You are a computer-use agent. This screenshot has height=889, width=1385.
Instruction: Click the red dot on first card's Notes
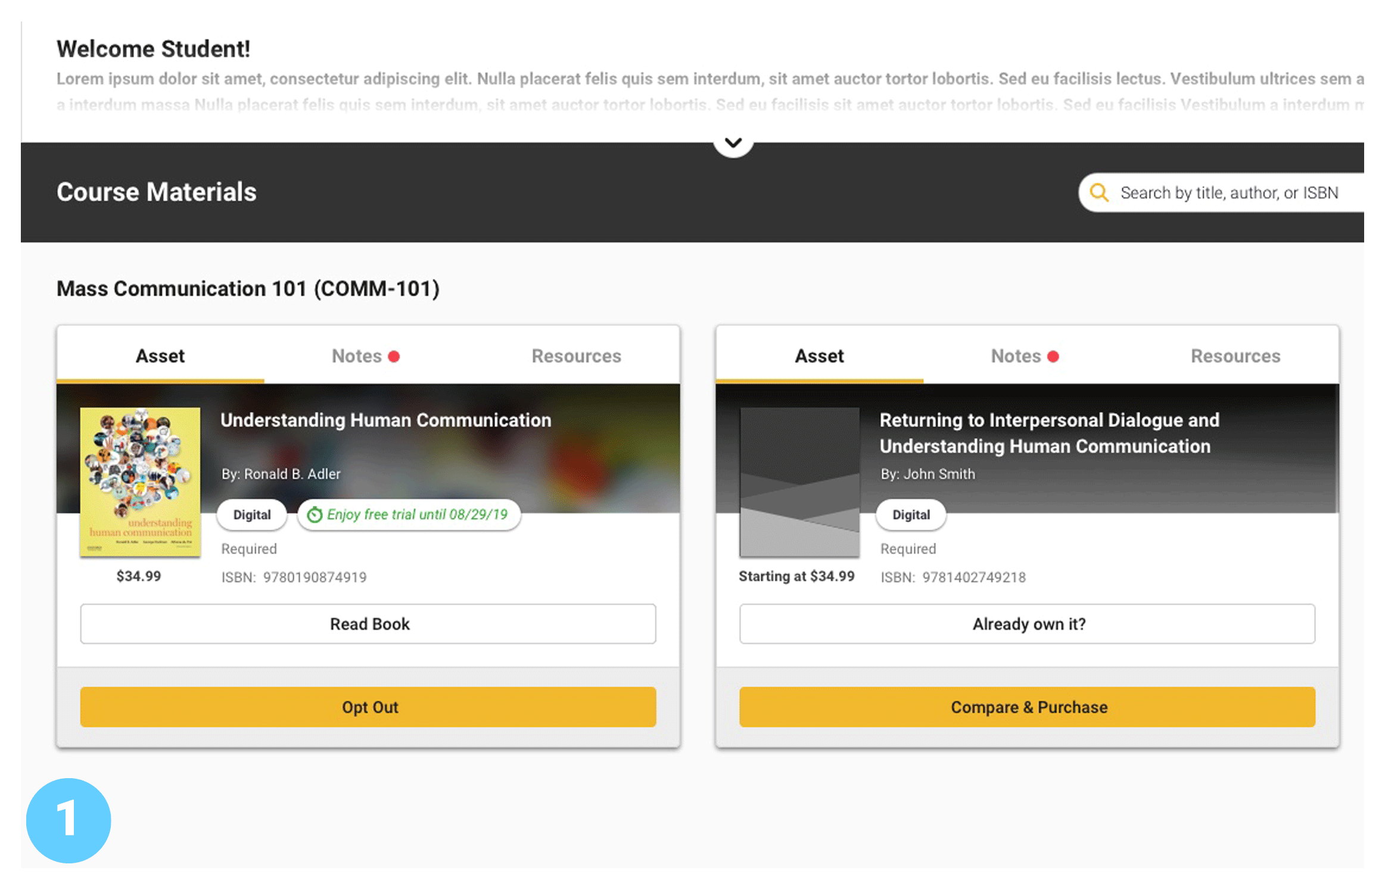[x=394, y=356]
